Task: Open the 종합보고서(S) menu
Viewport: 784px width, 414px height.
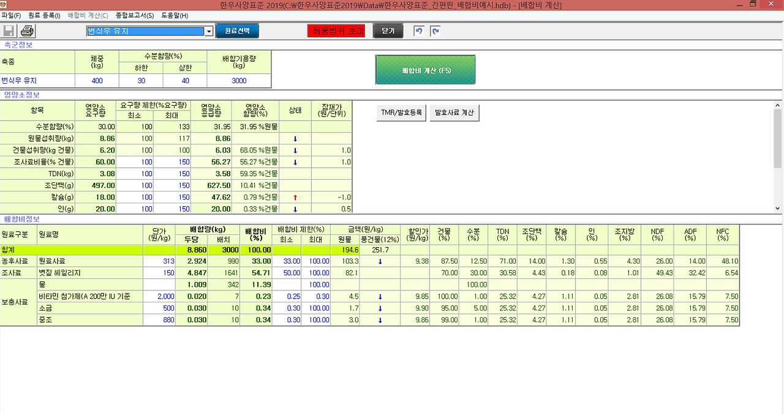Action: click(x=136, y=15)
